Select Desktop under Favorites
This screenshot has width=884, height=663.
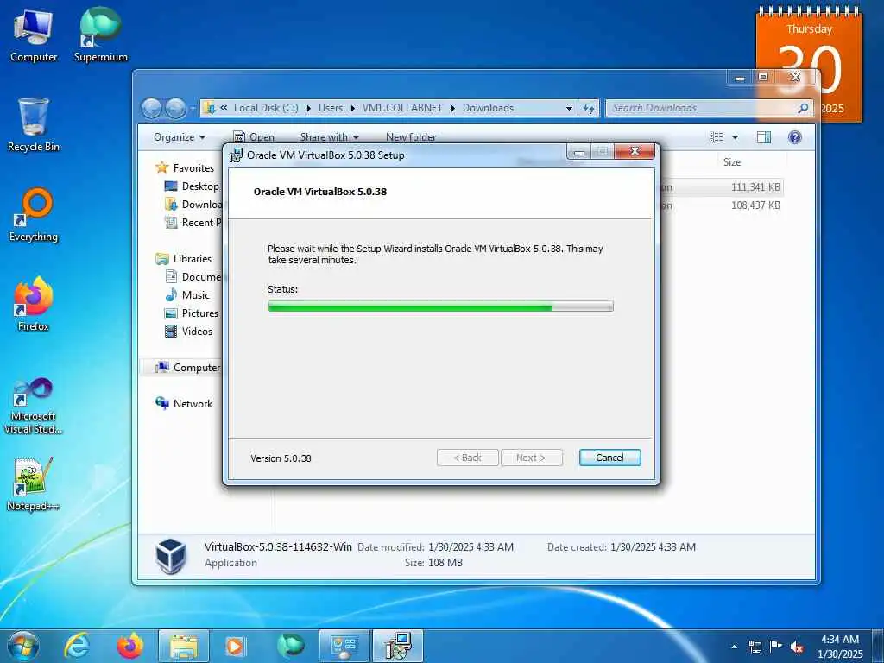192,186
